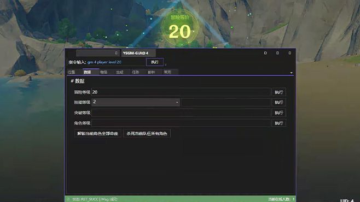Open the 生成 spawn tab
This screenshot has height=202, width=360.
pos(120,72)
